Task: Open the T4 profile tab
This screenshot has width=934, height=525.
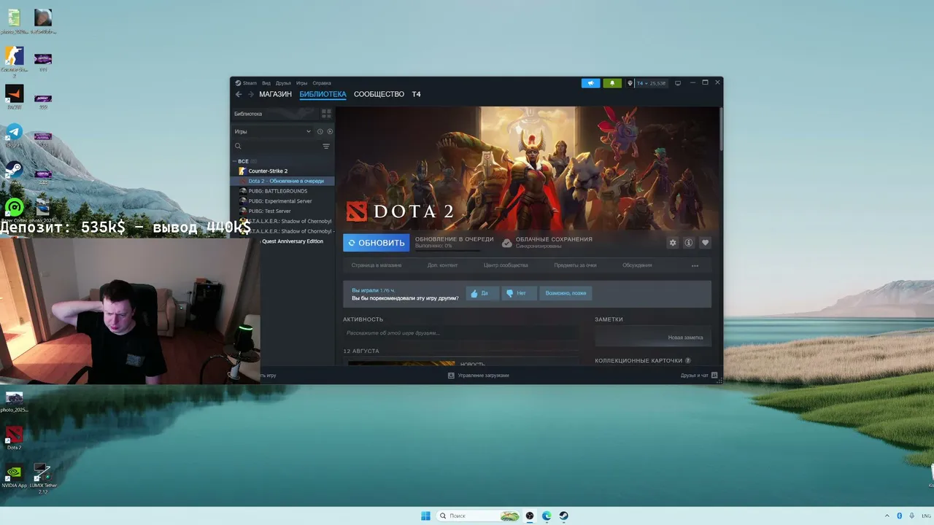Action: (416, 94)
